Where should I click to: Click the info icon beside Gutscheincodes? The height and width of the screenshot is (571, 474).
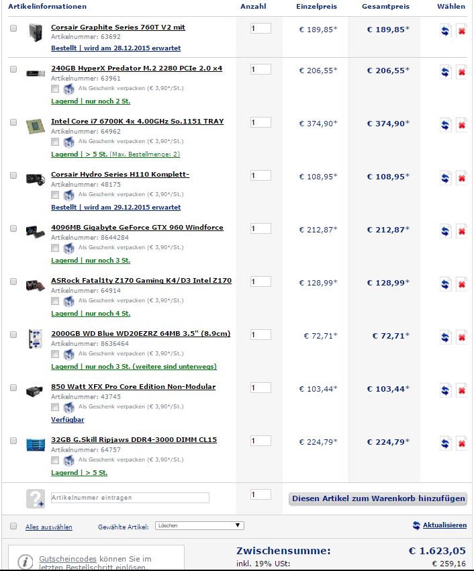pos(25,562)
